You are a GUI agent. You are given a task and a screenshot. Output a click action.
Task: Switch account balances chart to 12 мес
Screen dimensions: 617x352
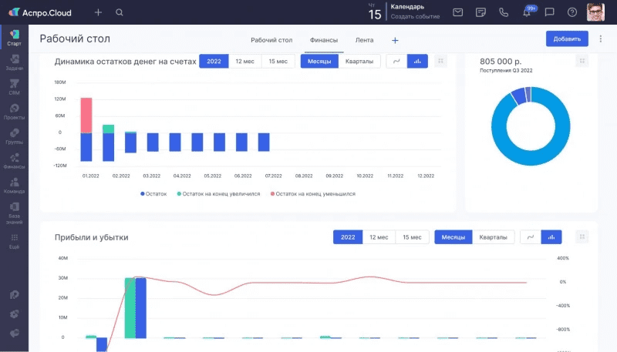245,62
